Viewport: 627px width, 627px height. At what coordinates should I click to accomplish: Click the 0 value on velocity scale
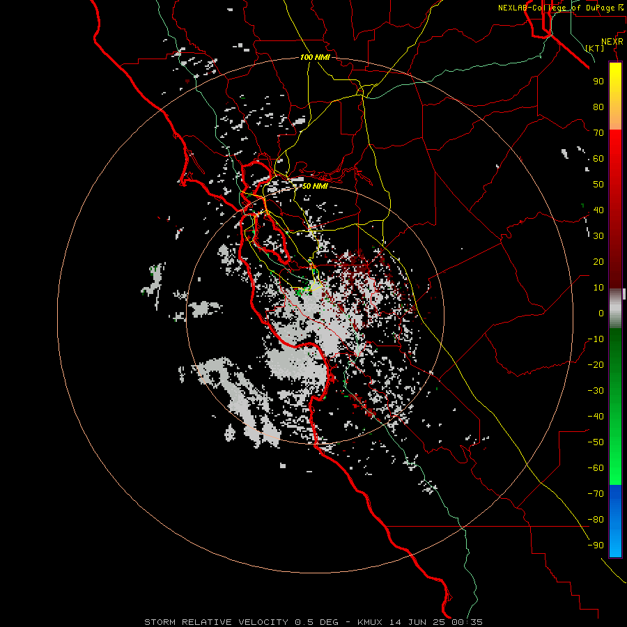coord(601,313)
